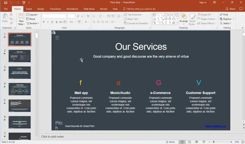Toggle strikethrough formatting

click(x=61, y=22)
